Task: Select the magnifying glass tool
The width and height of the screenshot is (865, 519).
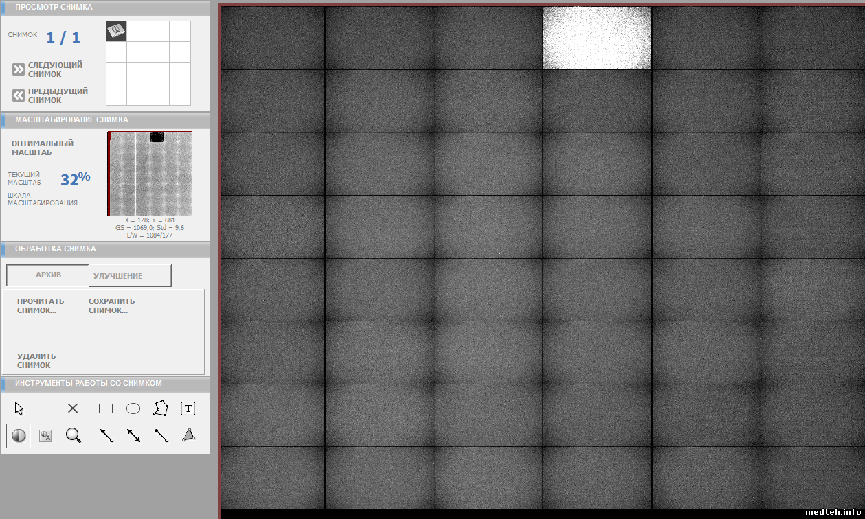Action: click(x=74, y=435)
